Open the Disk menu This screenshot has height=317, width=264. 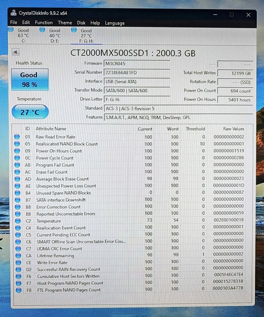click(81, 23)
